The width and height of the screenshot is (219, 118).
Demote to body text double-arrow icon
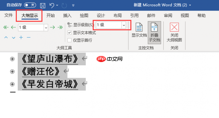tap(60, 27)
